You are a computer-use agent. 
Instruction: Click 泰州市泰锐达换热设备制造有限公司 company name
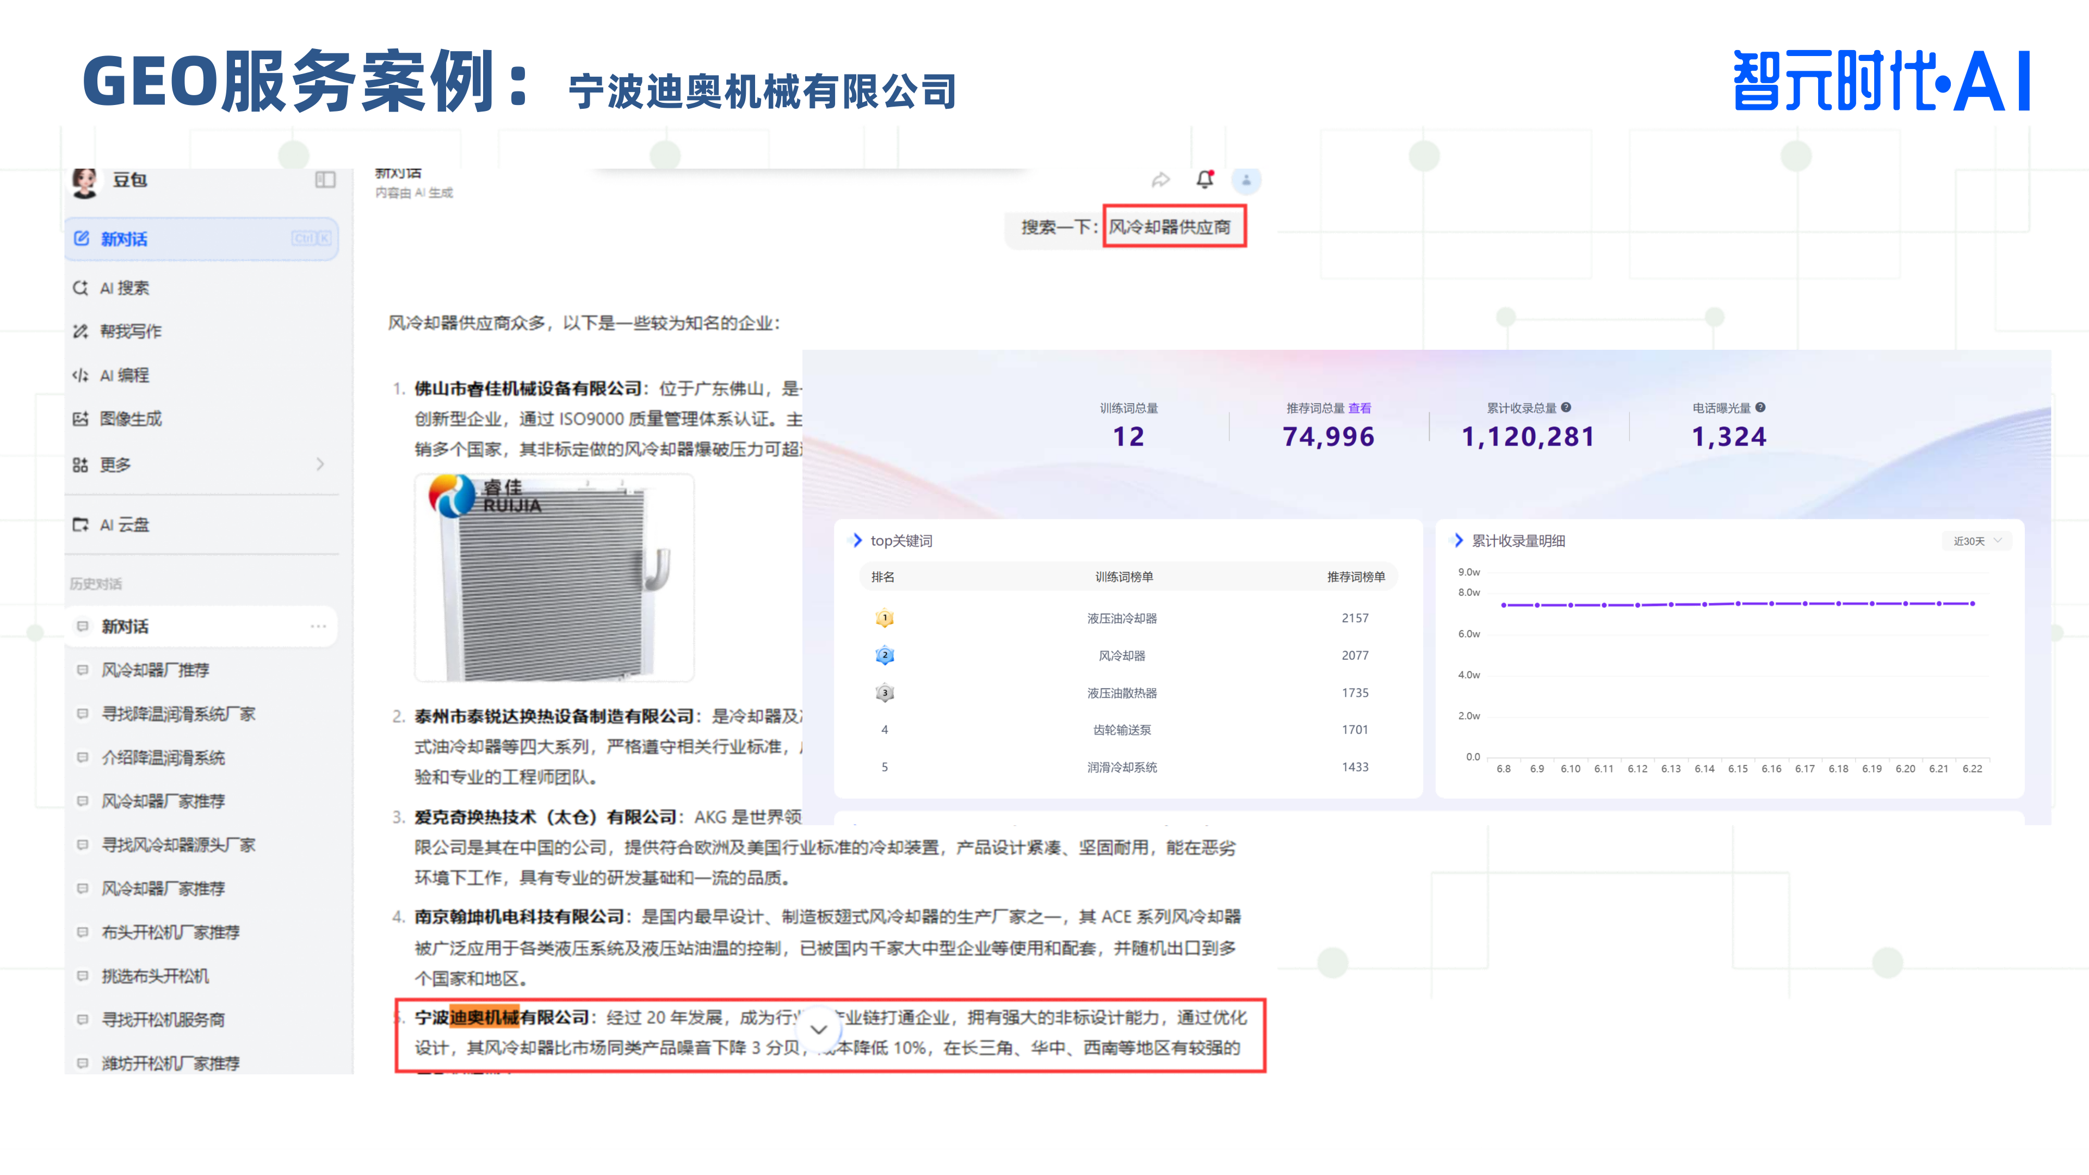click(555, 716)
